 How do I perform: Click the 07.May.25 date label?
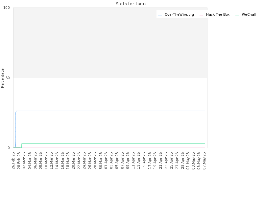204,161
